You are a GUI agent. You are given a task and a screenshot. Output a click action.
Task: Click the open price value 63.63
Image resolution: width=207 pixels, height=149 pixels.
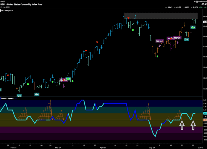pos(170,7)
